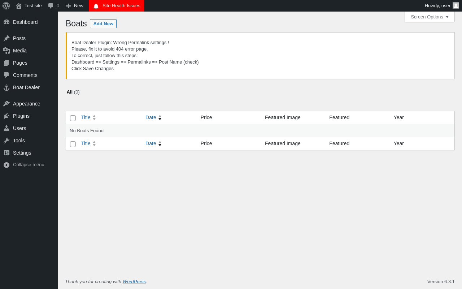Viewport: 462px width, 289px height.
Task: Expand the Screen Options panel
Action: (430, 17)
